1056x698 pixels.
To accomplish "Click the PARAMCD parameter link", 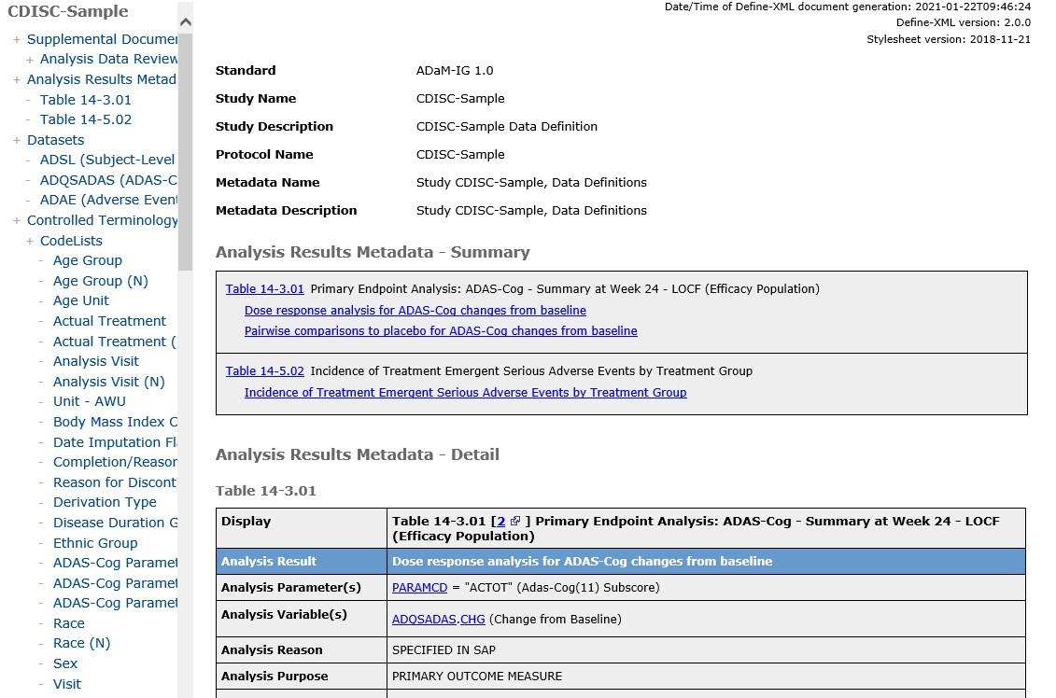I will [419, 588].
